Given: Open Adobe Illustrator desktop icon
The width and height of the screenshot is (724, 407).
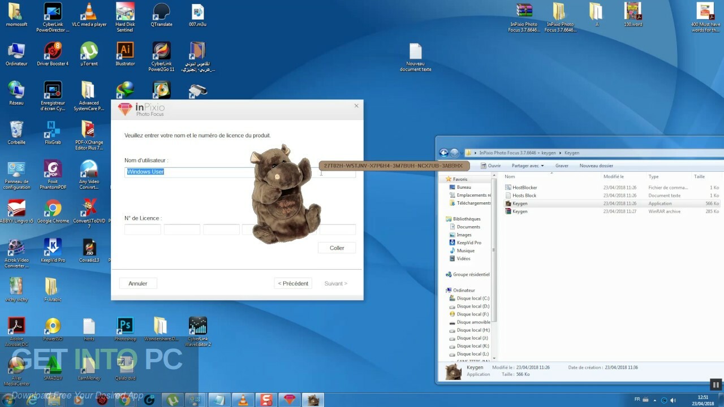Looking at the screenshot, I should 125,54.
